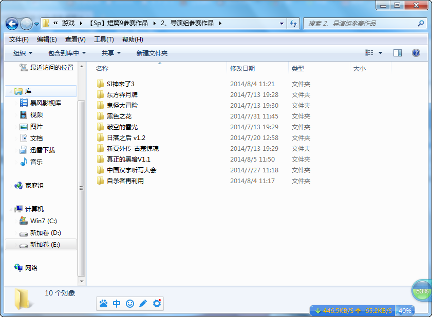Select the 日落之后 v1.2 folder
This screenshot has width=432, height=317.
click(x=121, y=137)
